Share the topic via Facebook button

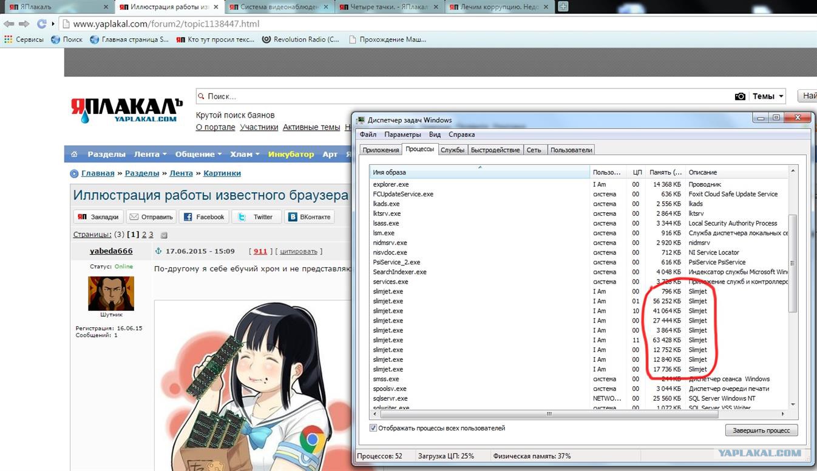click(x=204, y=216)
